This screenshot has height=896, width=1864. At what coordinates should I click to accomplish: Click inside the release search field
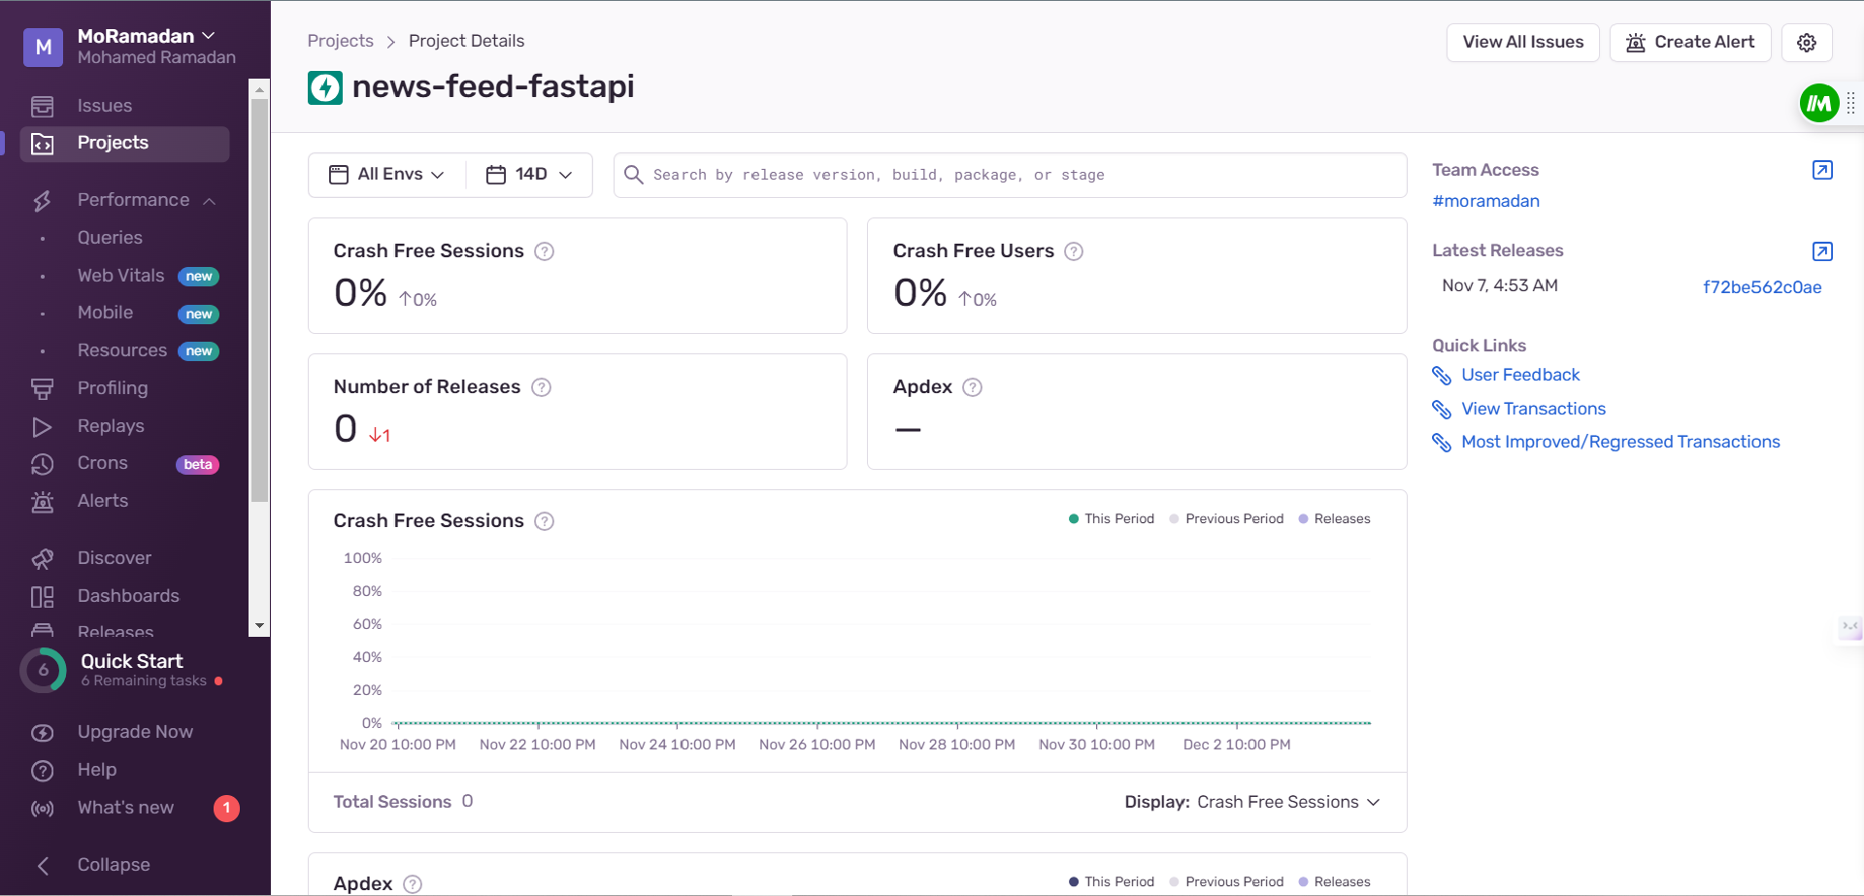pos(1010,175)
